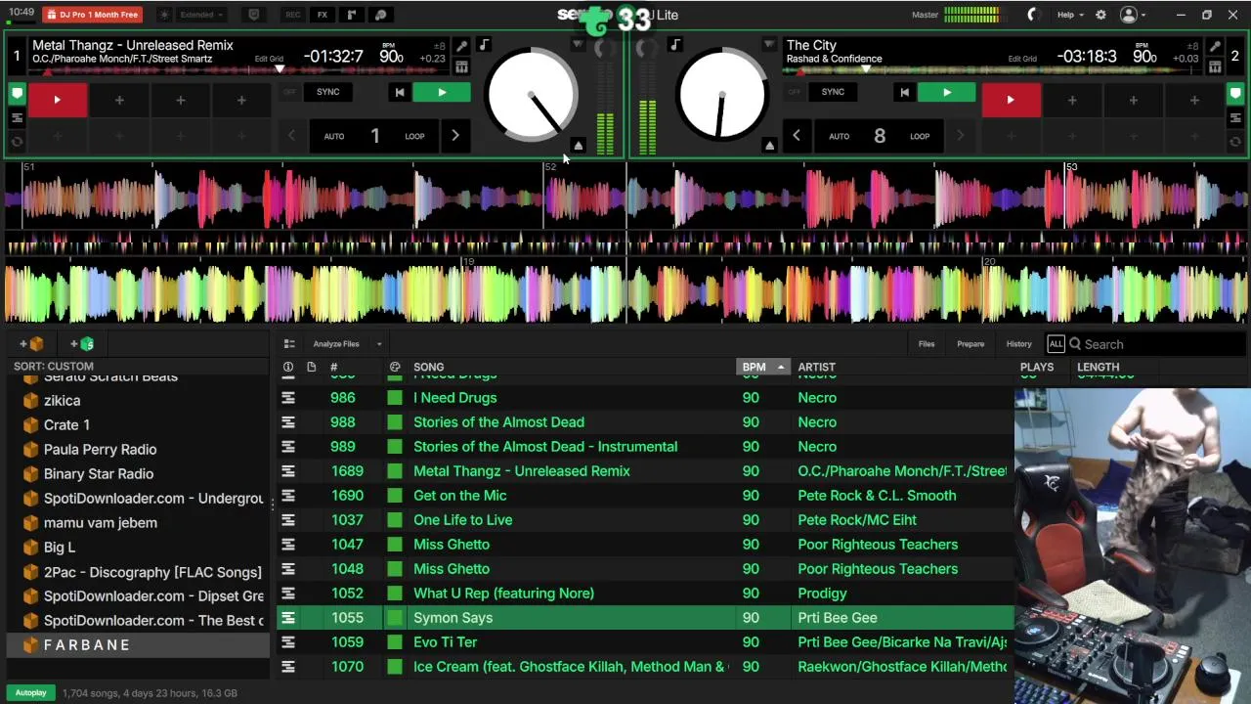The width and height of the screenshot is (1251, 704).
Task: Toggle library list view icon
Action: click(x=289, y=344)
